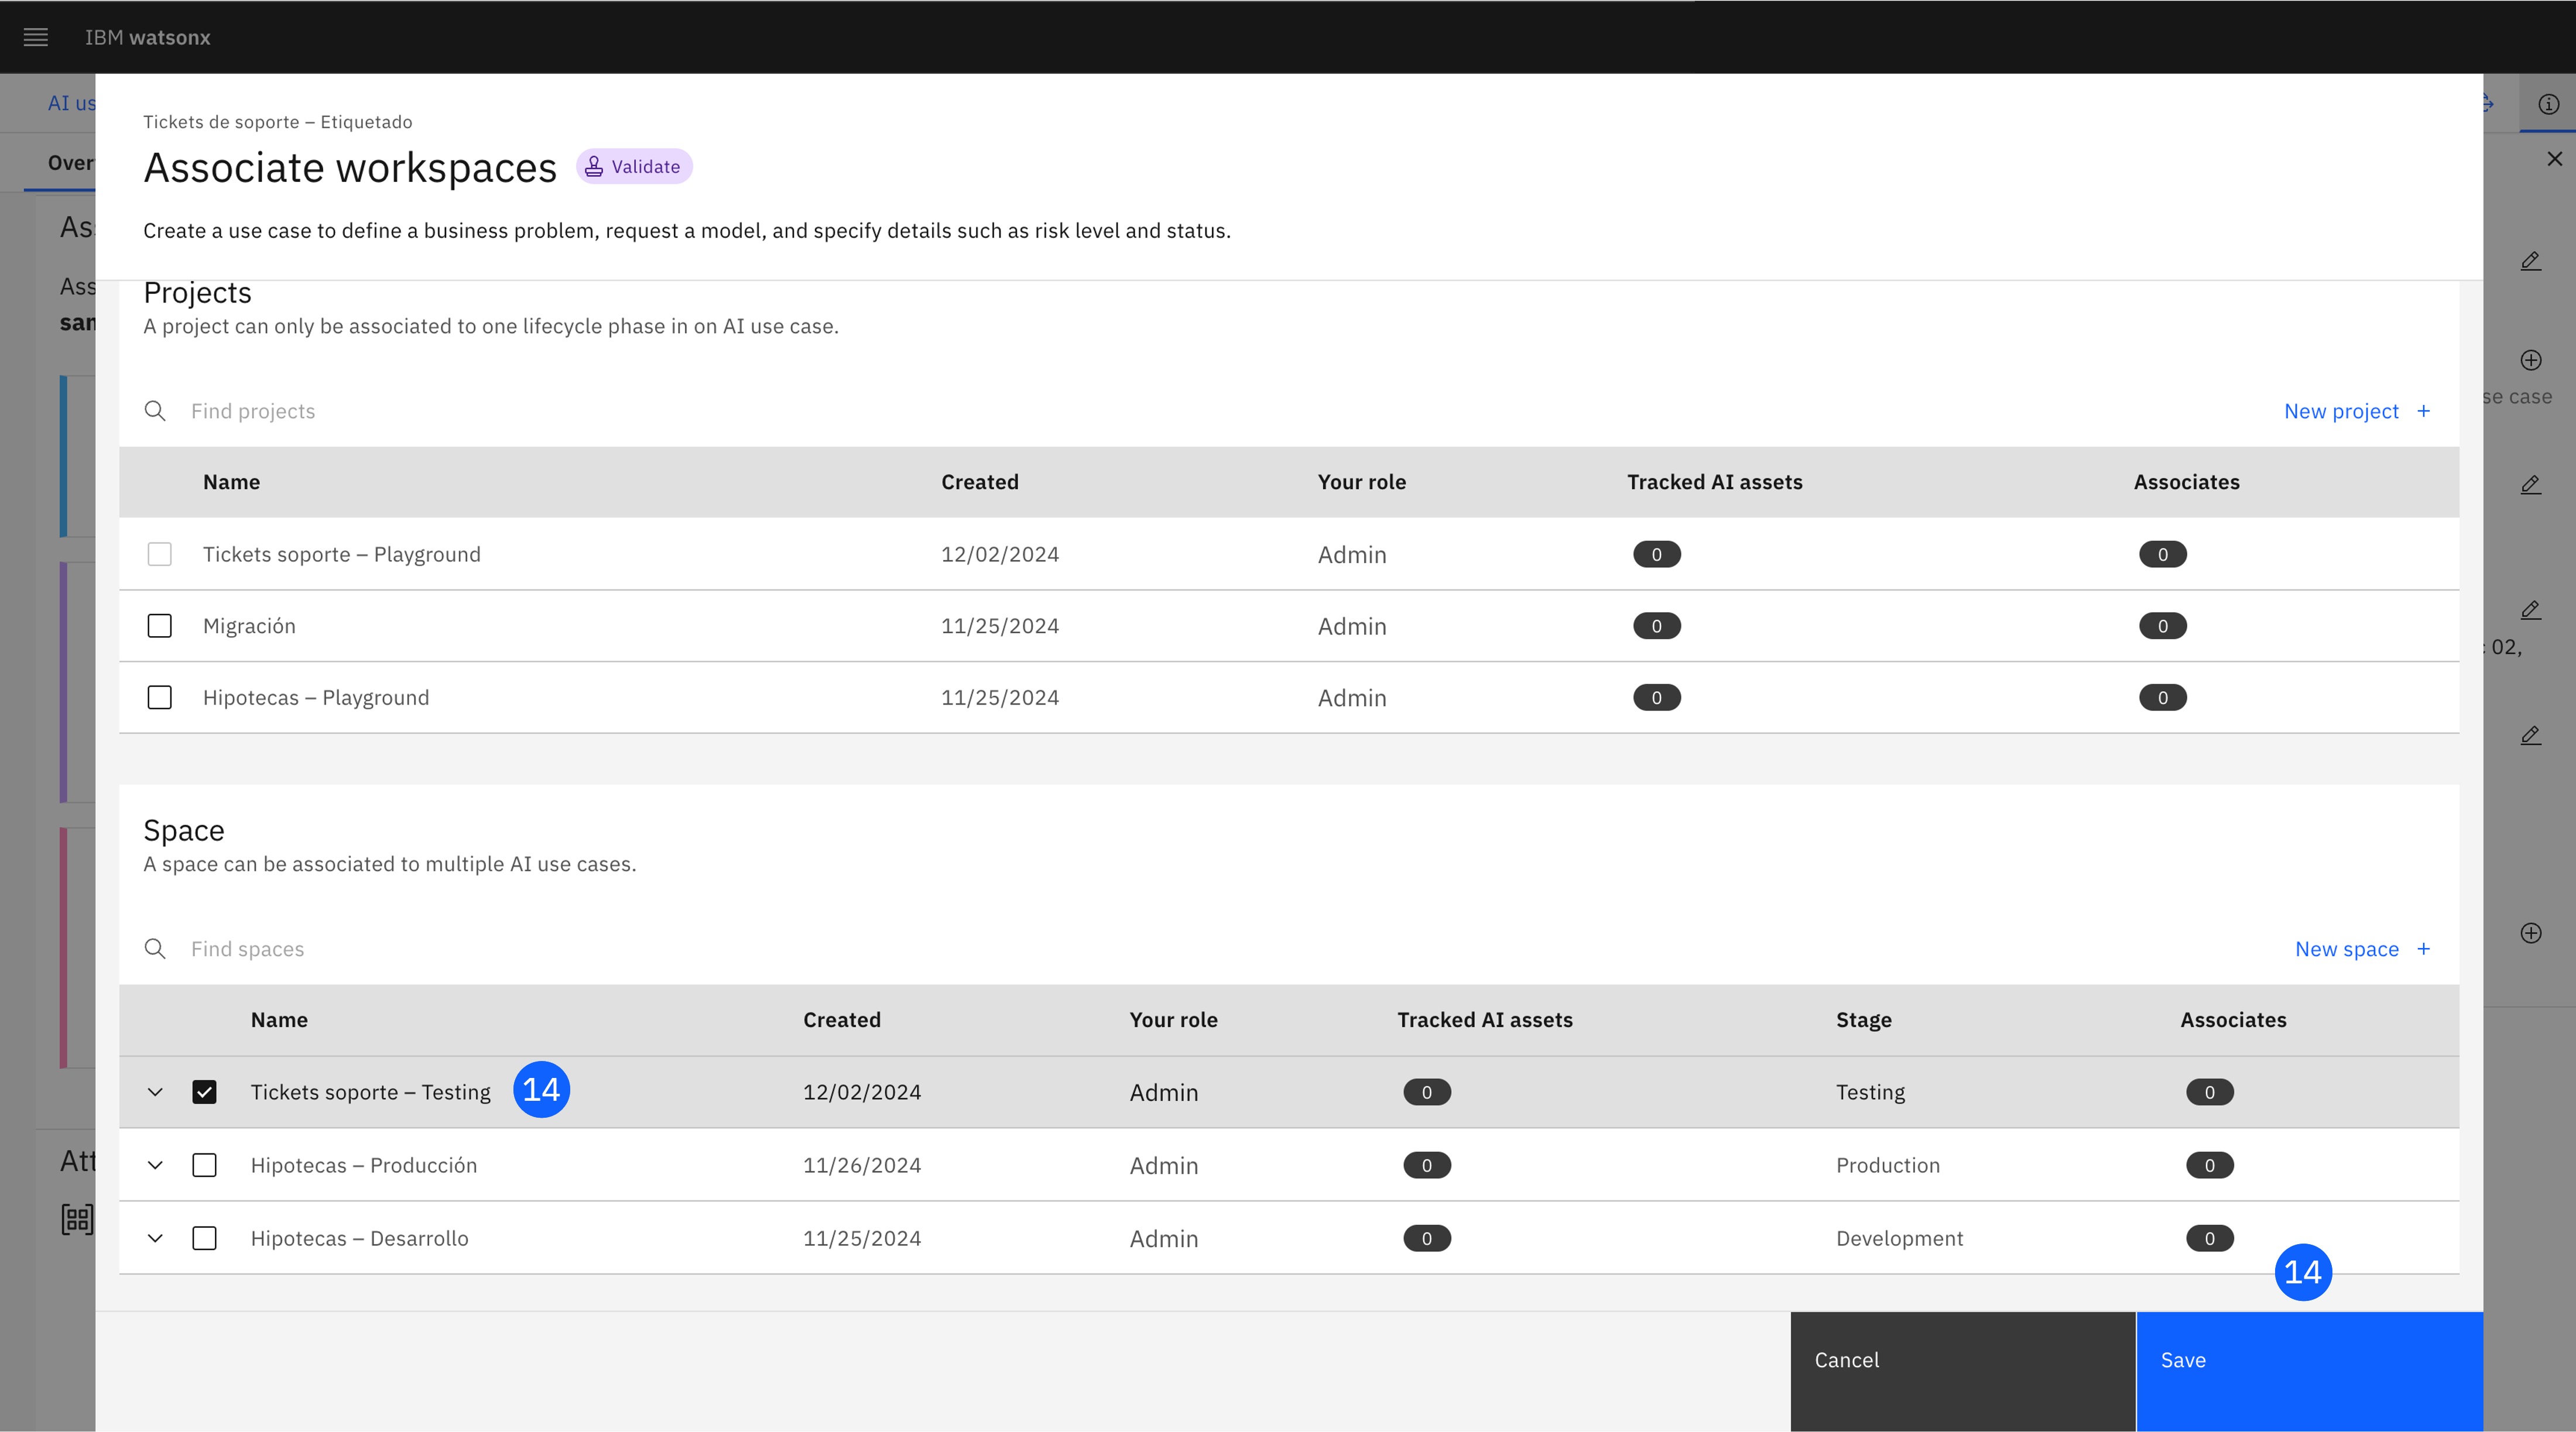Click the Save button
The height and width of the screenshot is (1432, 2576).
pos(2309,1371)
